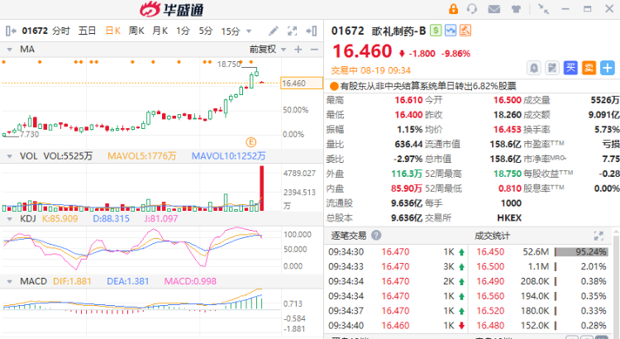Click the green dollar sign badge
Viewport: 620px width, 339px height.
tap(436, 31)
